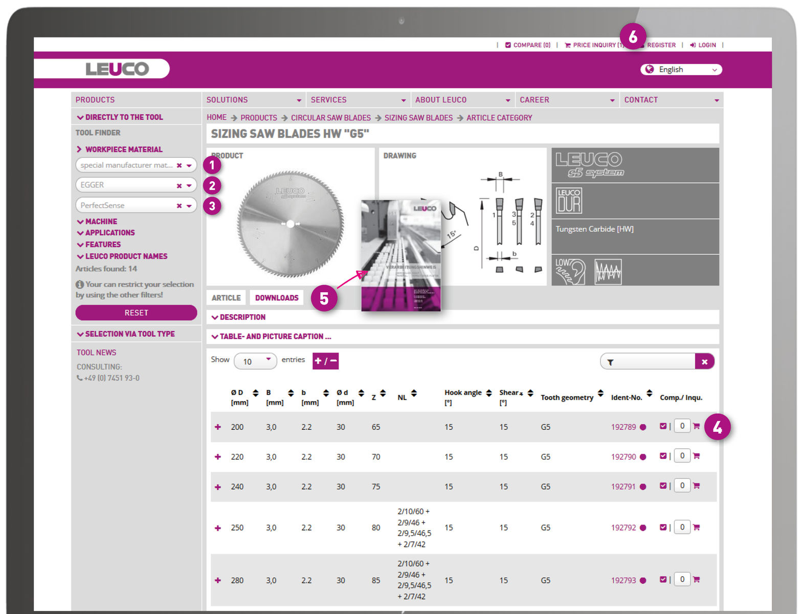Viewport: 802px width, 614px height.
Task: Click the low noise ear icon
Action: coord(570,271)
